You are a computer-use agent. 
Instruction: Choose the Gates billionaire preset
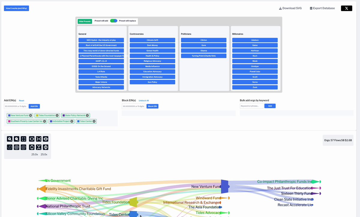tap(255, 45)
